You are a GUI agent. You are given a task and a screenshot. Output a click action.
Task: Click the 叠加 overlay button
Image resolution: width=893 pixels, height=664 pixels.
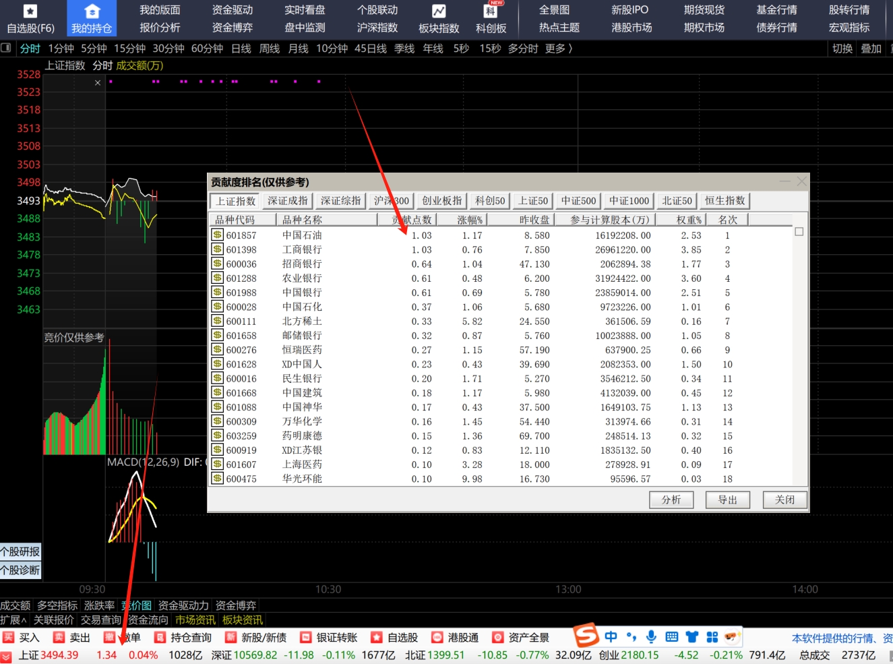[x=871, y=49]
